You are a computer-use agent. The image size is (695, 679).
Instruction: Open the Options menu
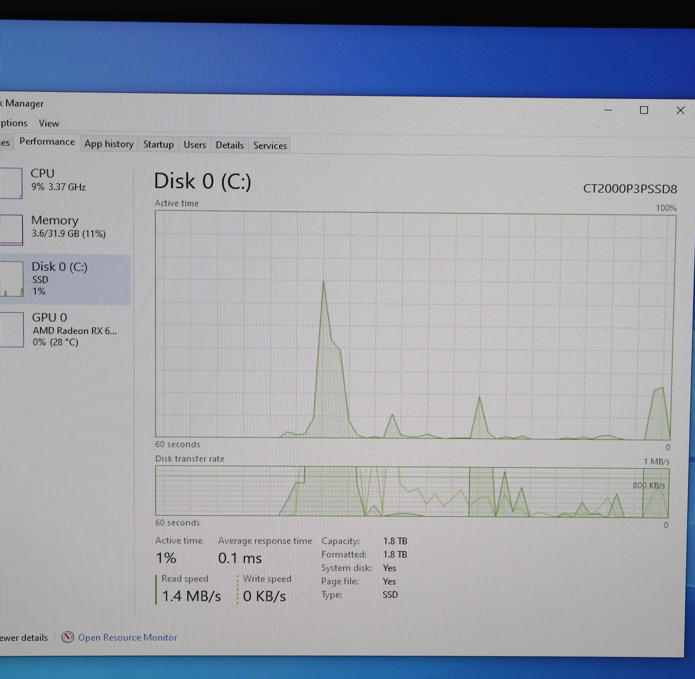pos(14,123)
